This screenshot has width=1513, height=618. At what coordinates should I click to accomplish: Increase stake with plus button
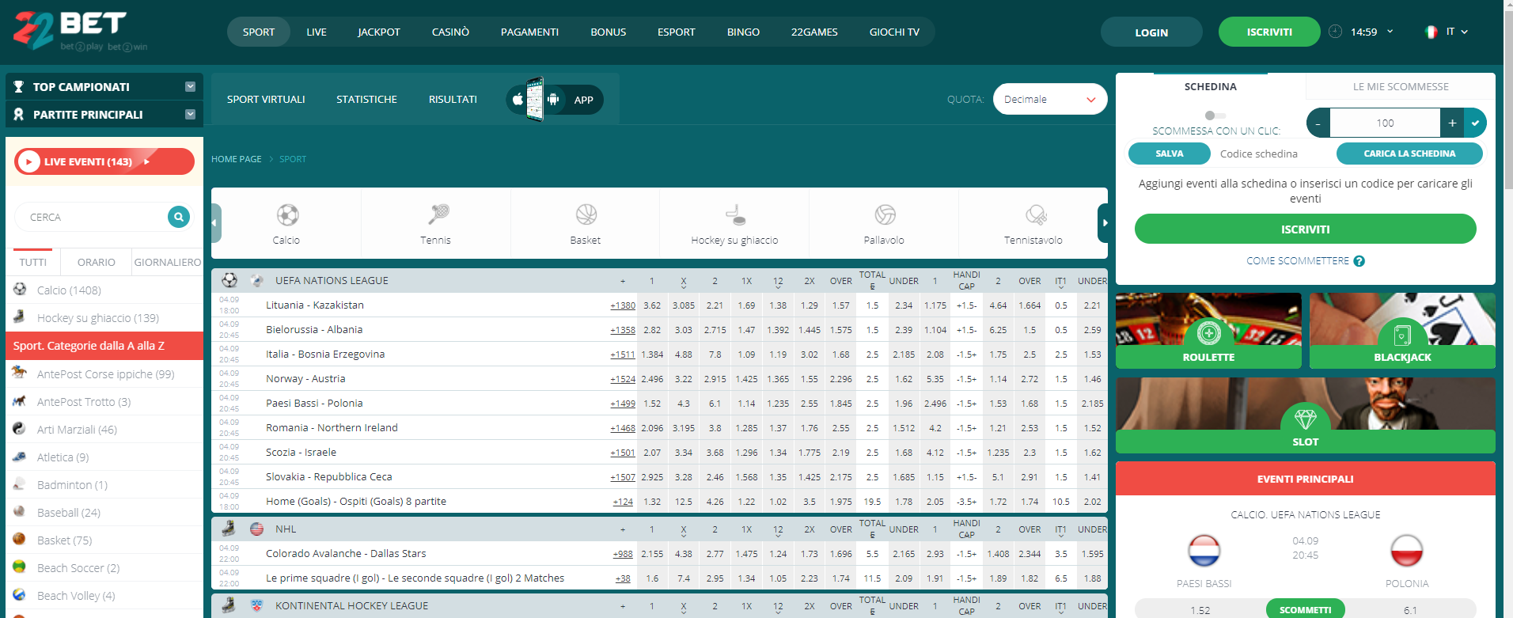click(1452, 123)
